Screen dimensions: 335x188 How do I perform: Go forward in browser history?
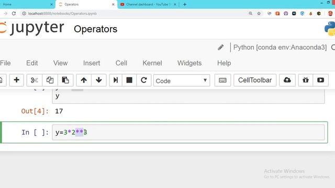tap(6, 14)
